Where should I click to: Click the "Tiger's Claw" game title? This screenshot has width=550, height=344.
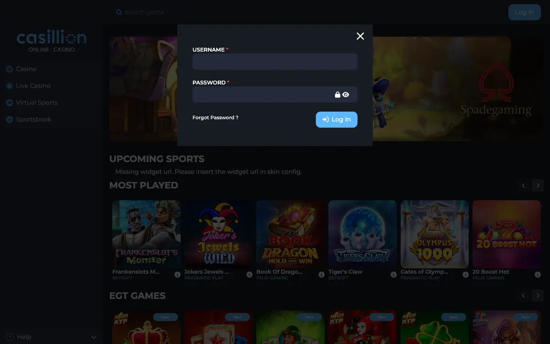[345, 272]
